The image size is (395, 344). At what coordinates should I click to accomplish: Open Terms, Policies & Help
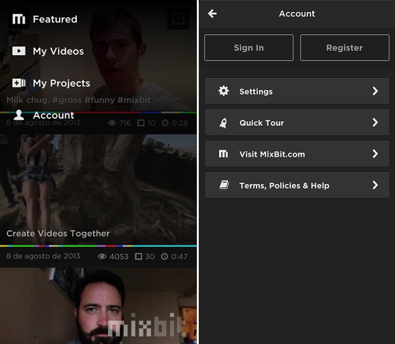[x=297, y=185]
